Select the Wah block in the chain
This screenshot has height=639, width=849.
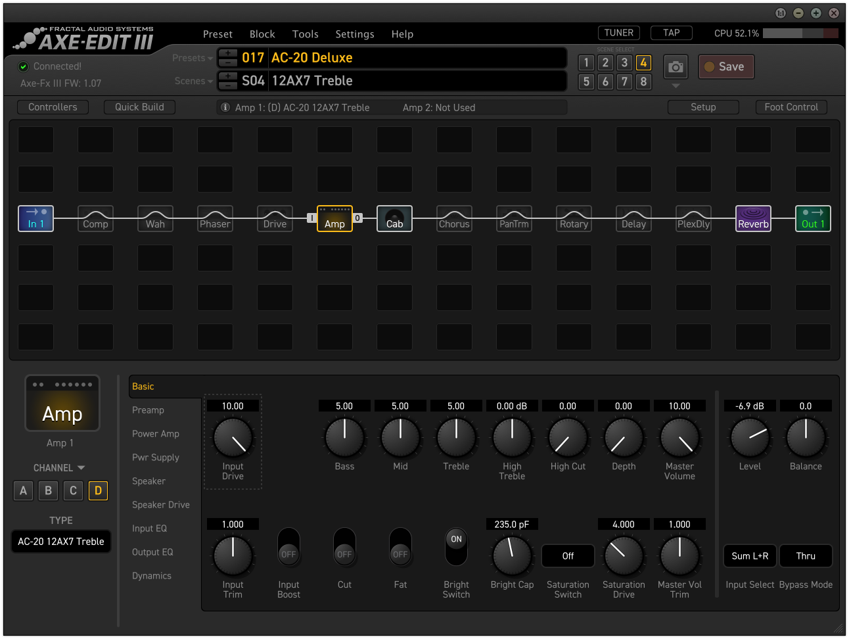pos(155,218)
